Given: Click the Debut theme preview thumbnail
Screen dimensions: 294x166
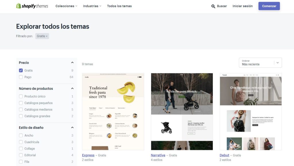Looking at the screenshot, I should coord(251,112).
